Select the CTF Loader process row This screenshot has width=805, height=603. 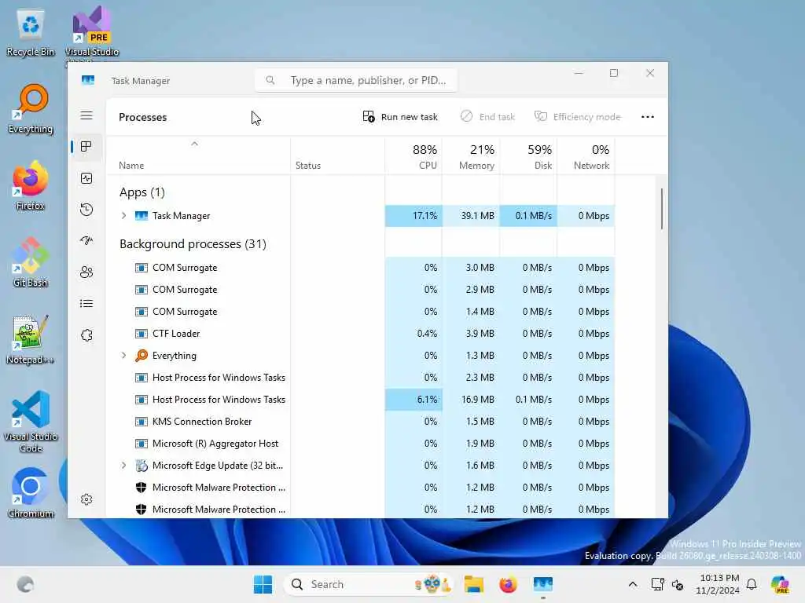(x=361, y=334)
